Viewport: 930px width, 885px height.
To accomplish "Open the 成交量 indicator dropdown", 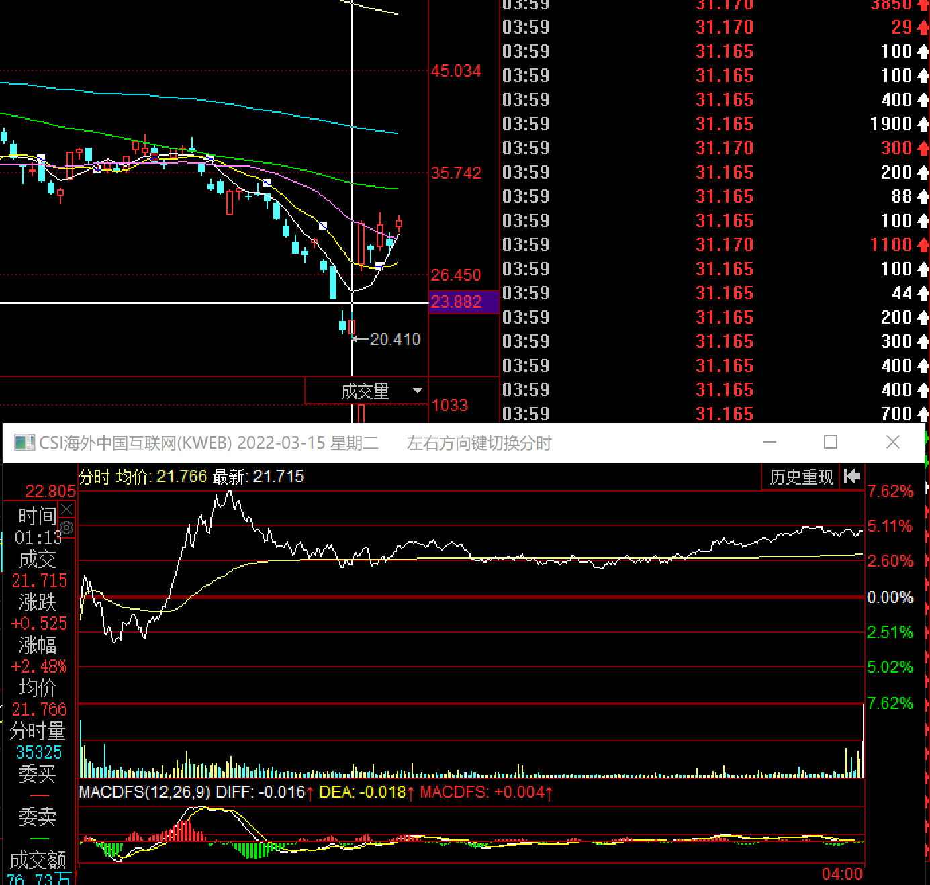I will pos(417,391).
